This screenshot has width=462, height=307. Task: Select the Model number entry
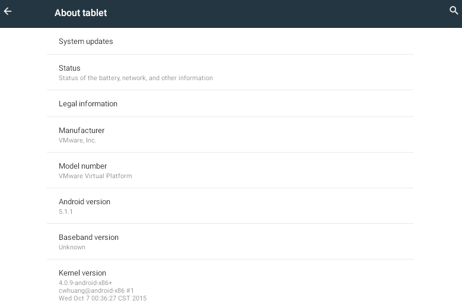tap(230, 170)
